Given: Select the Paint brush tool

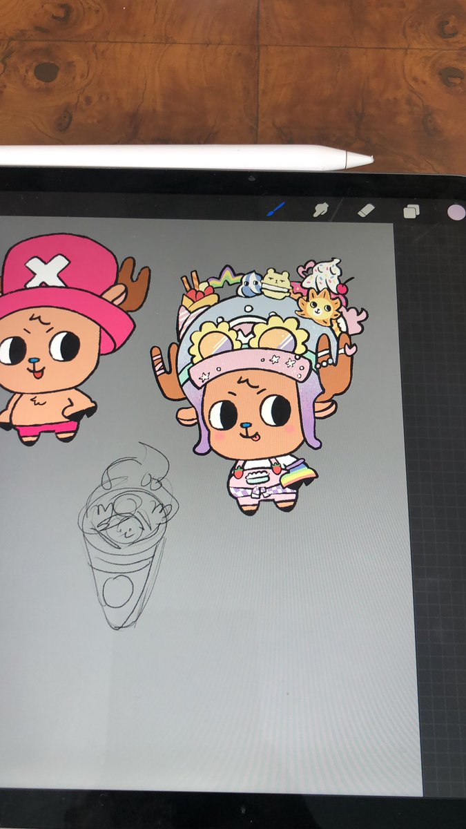Looking at the screenshot, I should 276,209.
